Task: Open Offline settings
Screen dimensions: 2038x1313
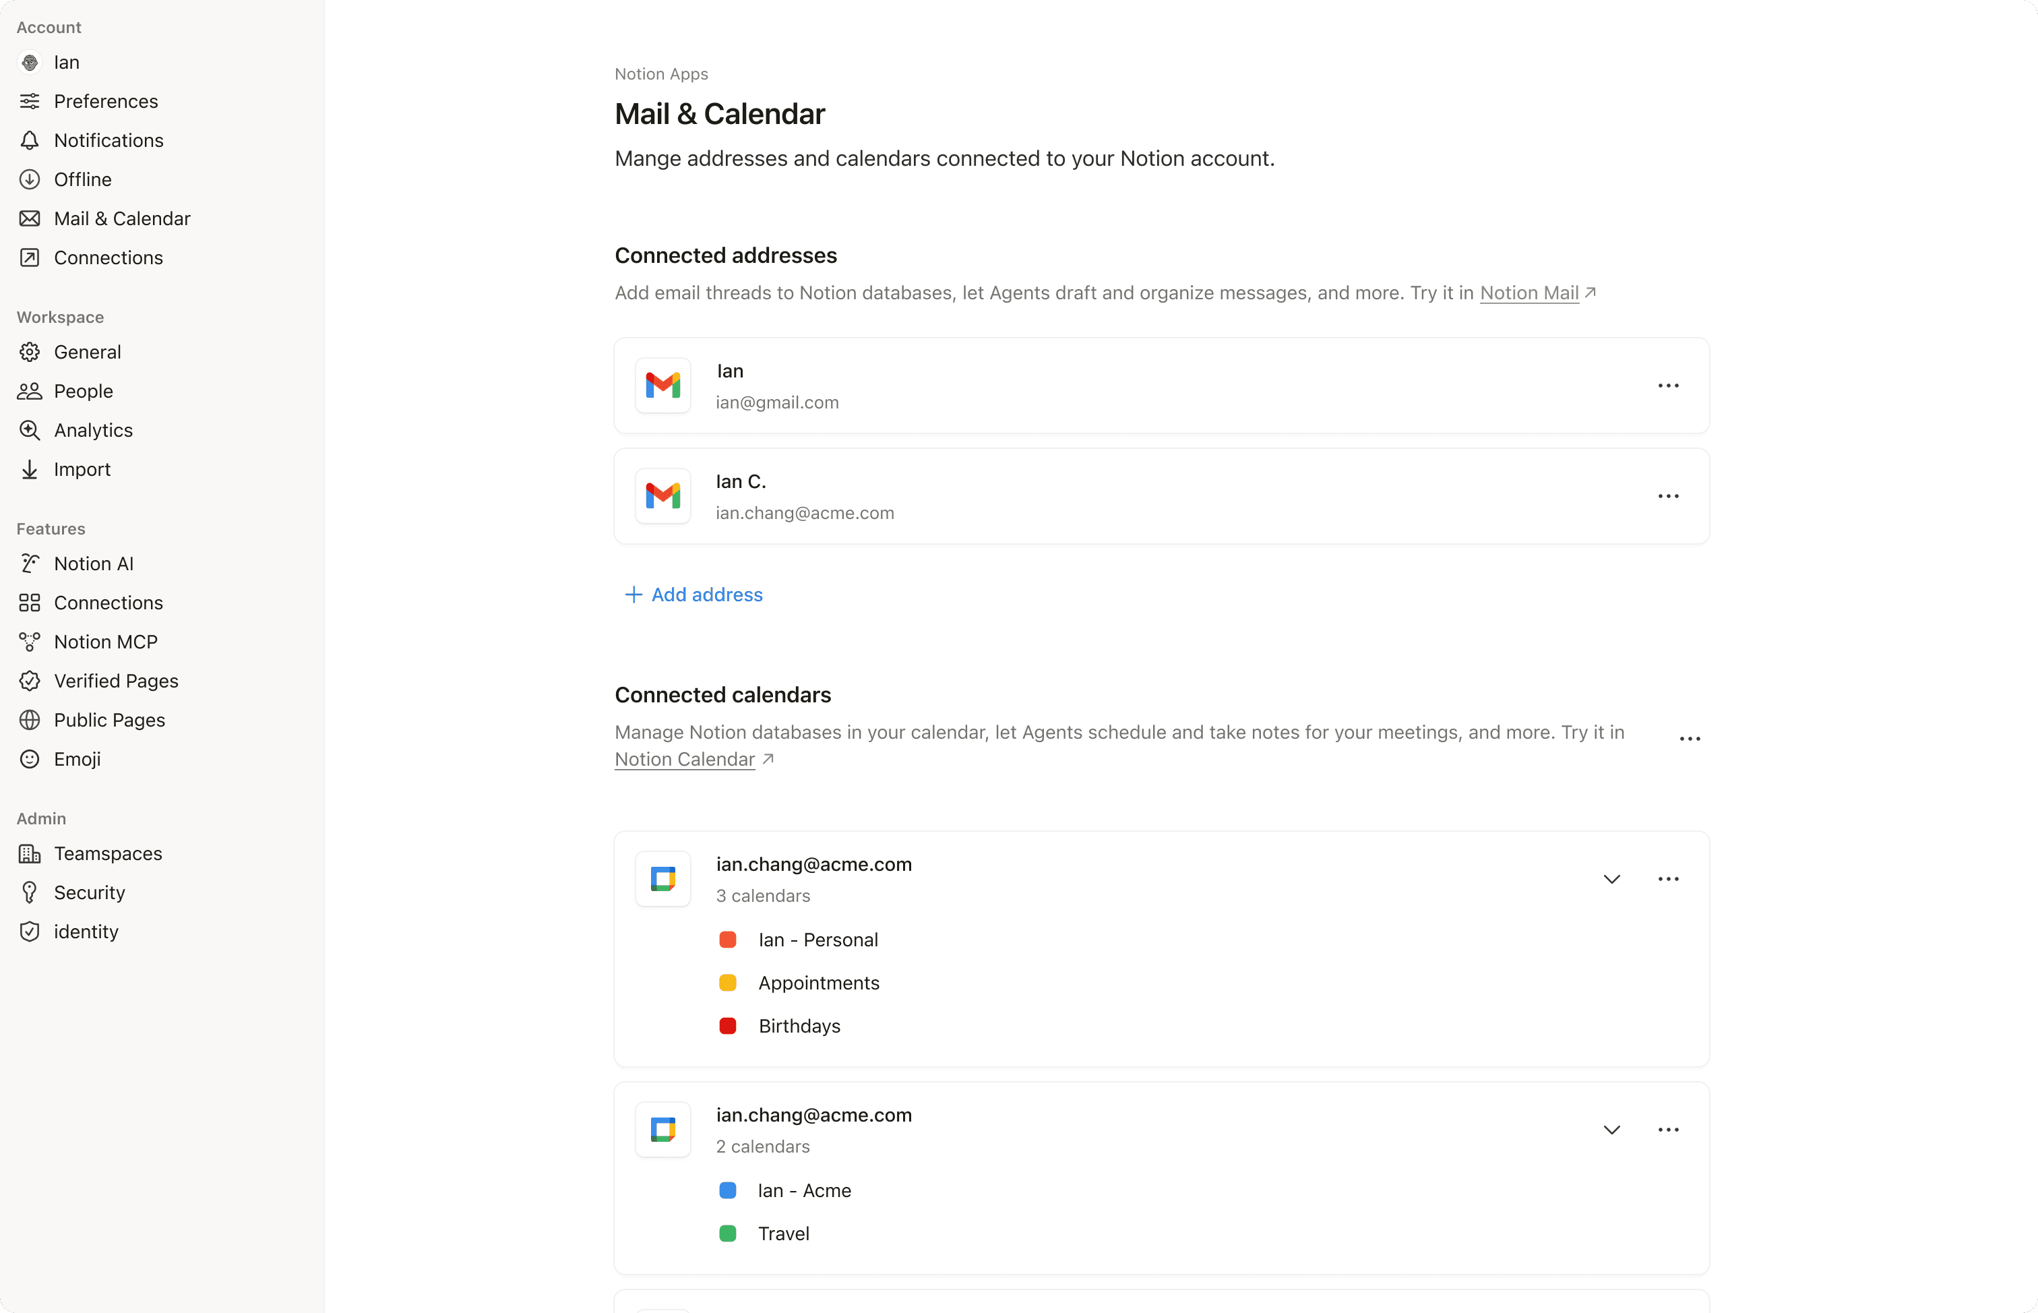Action: click(x=83, y=180)
